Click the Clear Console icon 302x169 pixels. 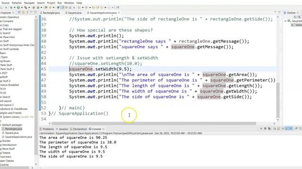click(275, 129)
